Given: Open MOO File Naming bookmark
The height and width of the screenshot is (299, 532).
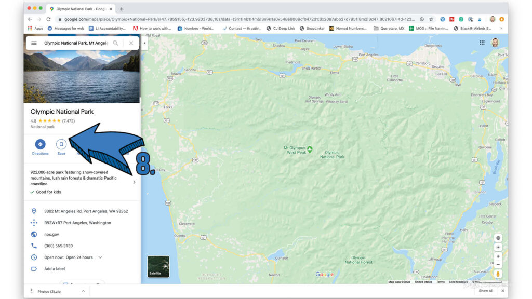Looking at the screenshot, I should (x=429, y=29).
